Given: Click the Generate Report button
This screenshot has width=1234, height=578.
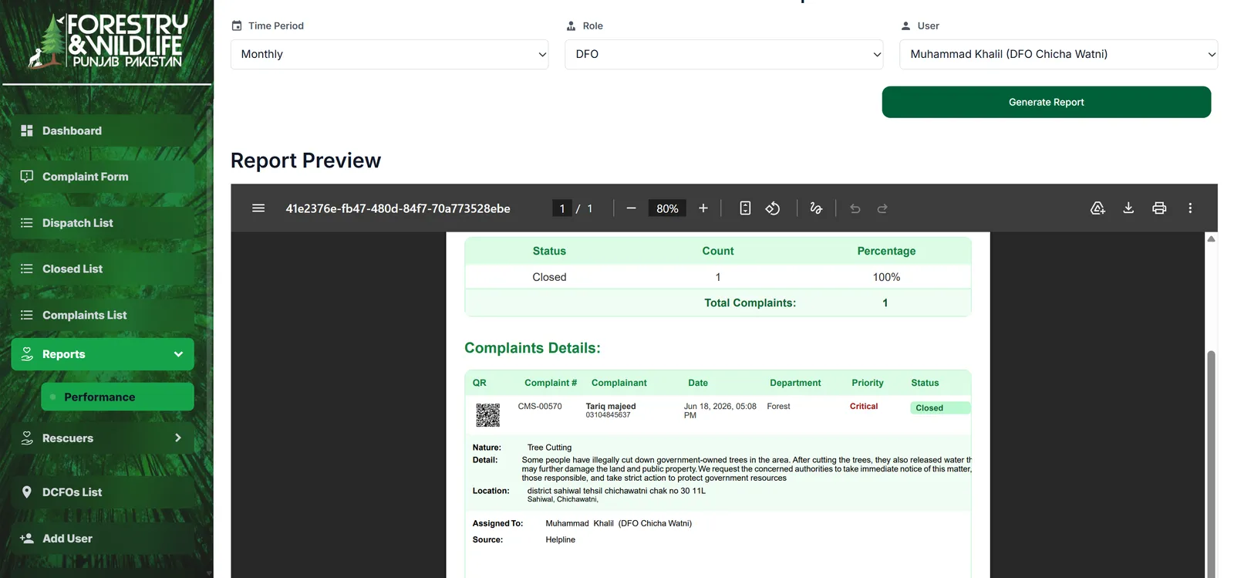Looking at the screenshot, I should (1047, 102).
